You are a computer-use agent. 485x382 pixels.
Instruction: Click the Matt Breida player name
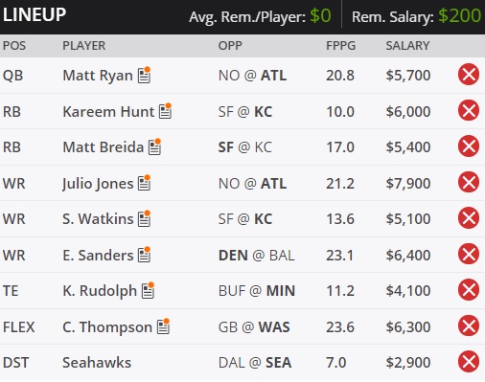[x=103, y=147]
